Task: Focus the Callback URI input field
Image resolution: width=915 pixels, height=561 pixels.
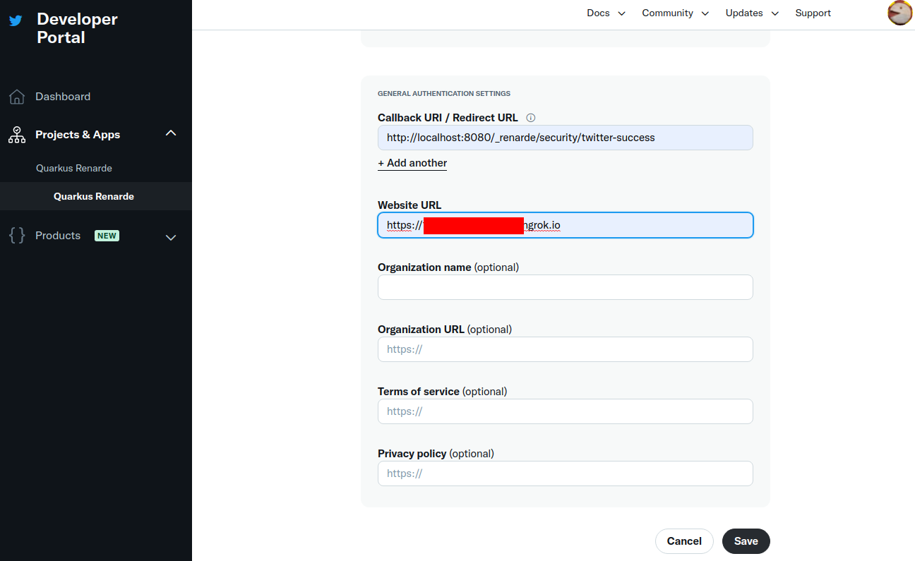Action: pos(565,138)
